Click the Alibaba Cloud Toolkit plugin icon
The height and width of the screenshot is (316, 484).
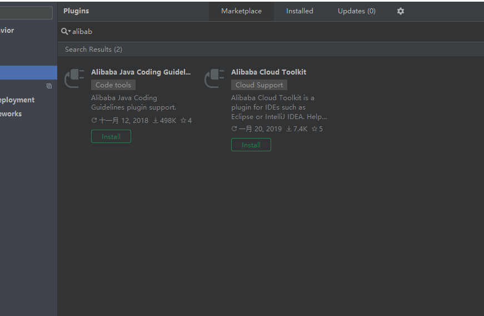click(214, 78)
